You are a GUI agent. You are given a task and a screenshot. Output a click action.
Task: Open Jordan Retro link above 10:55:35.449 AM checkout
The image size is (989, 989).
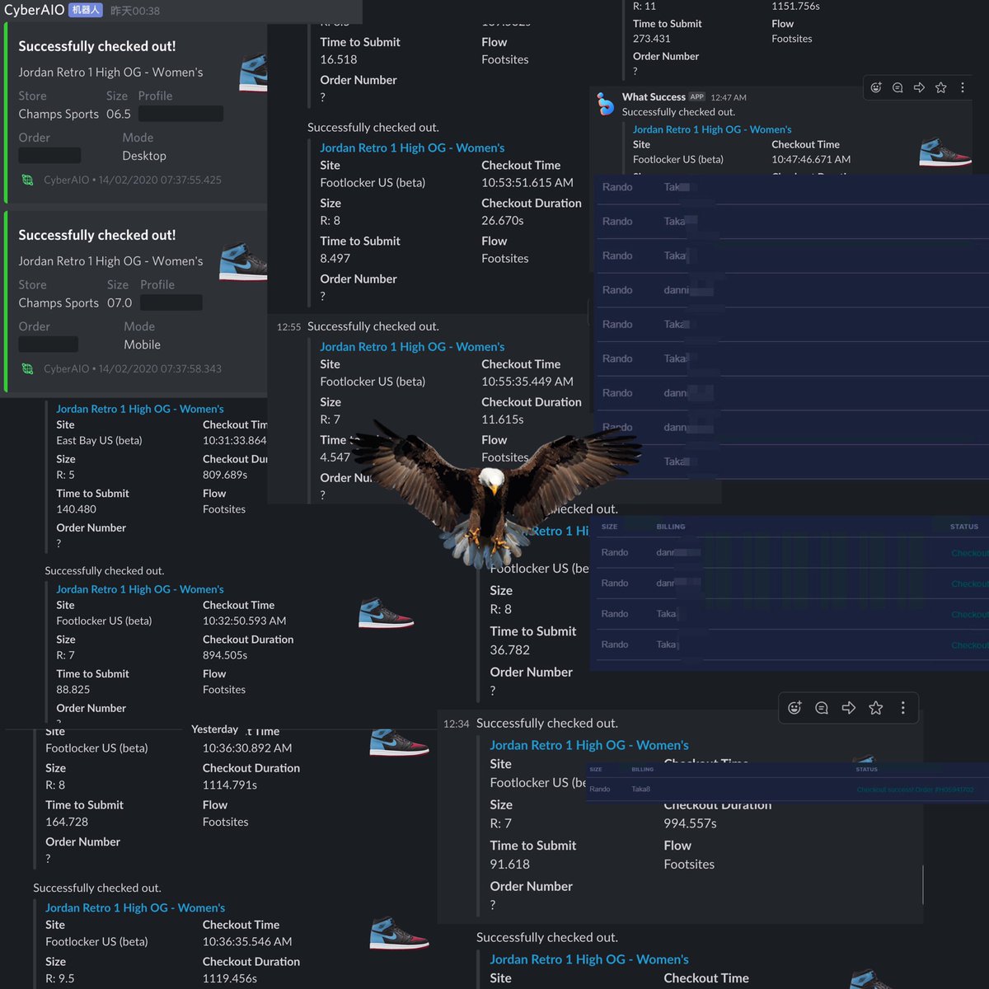pos(412,347)
